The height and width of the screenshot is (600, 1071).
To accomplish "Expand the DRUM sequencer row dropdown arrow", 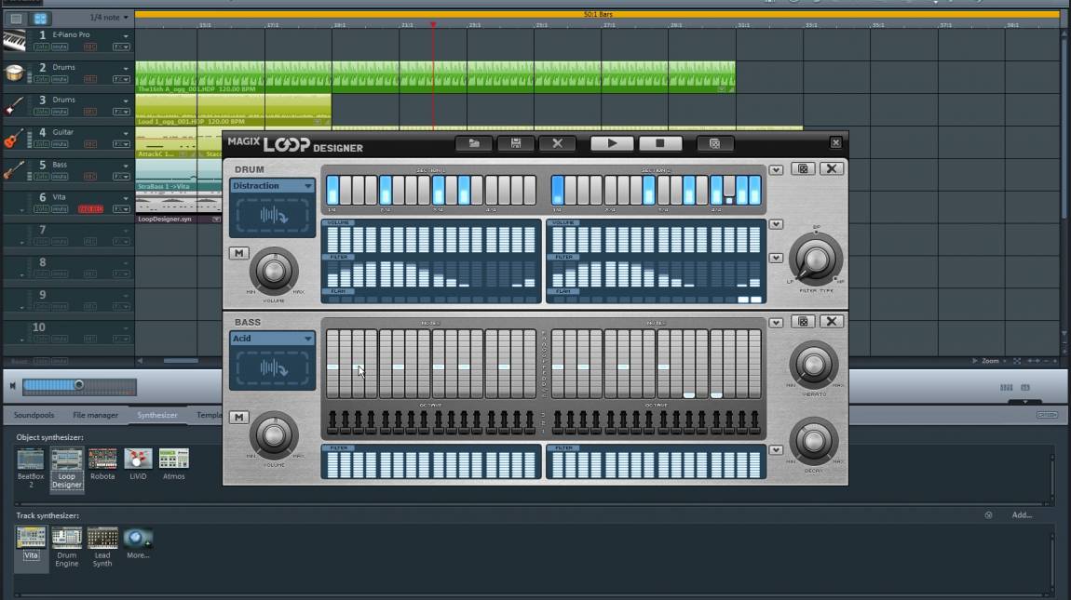I will tap(776, 170).
